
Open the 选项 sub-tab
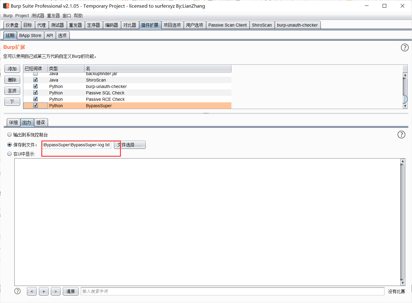62,35
